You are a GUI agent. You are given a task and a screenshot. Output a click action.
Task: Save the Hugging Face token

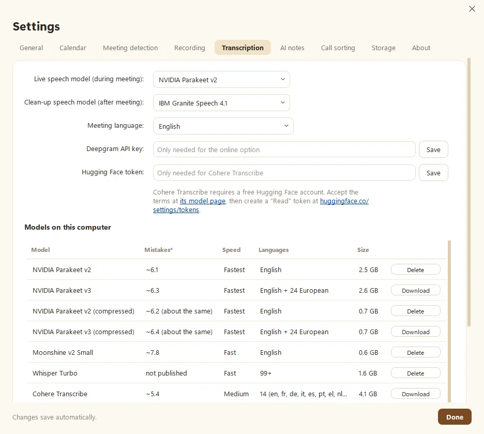433,173
